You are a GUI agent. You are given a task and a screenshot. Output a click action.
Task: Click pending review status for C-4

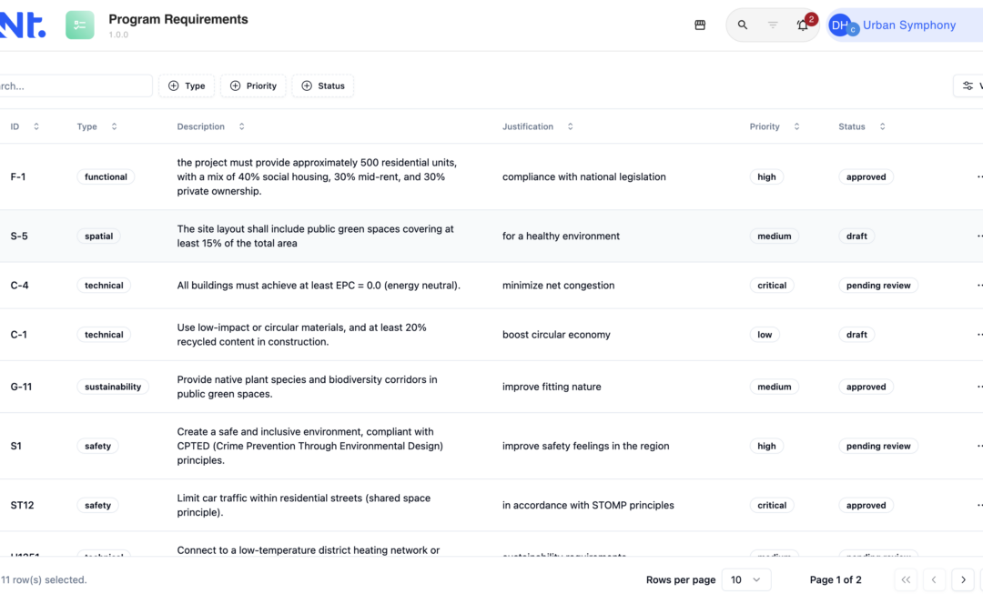coord(878,285)
